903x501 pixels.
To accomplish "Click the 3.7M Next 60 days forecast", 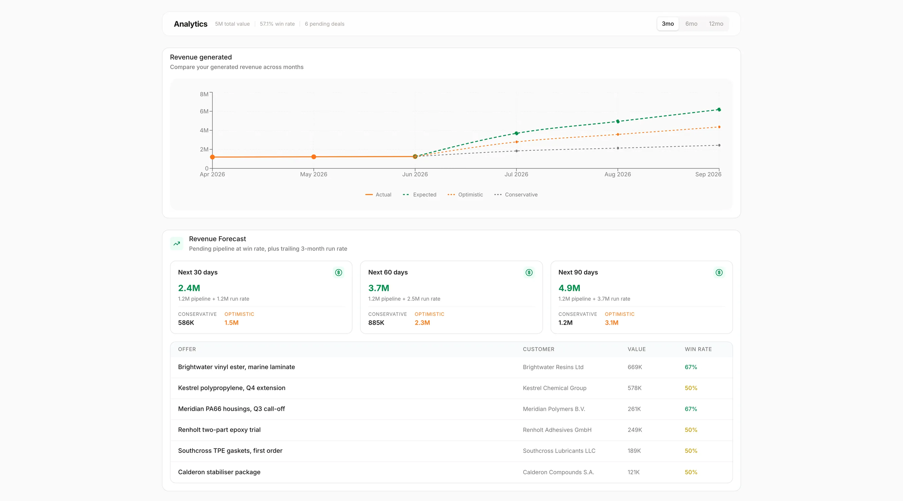I will [x=379, y=288].
